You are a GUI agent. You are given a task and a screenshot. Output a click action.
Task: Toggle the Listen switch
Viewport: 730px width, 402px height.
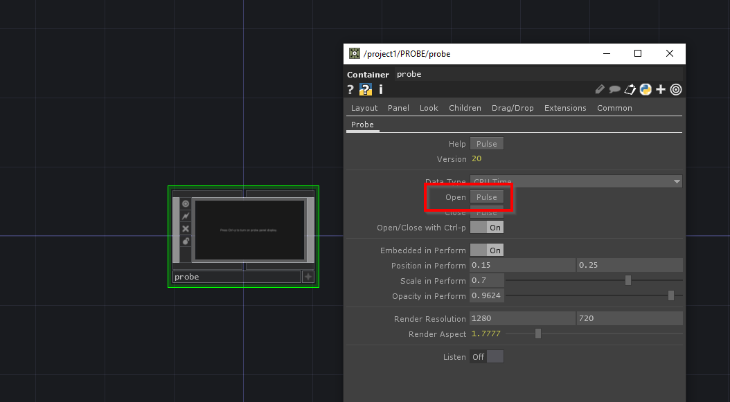coord(486,357)
